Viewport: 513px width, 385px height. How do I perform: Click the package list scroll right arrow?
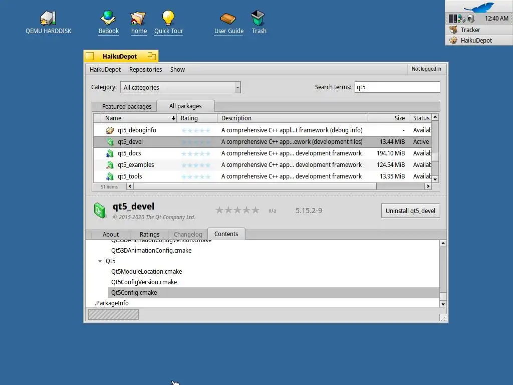click(428, 186)
